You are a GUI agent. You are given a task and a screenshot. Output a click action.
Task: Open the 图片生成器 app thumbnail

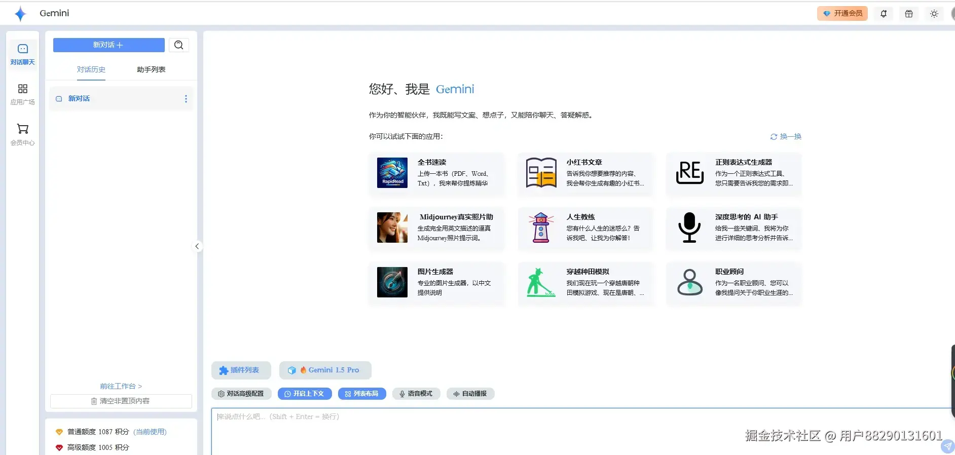point(392,282)
